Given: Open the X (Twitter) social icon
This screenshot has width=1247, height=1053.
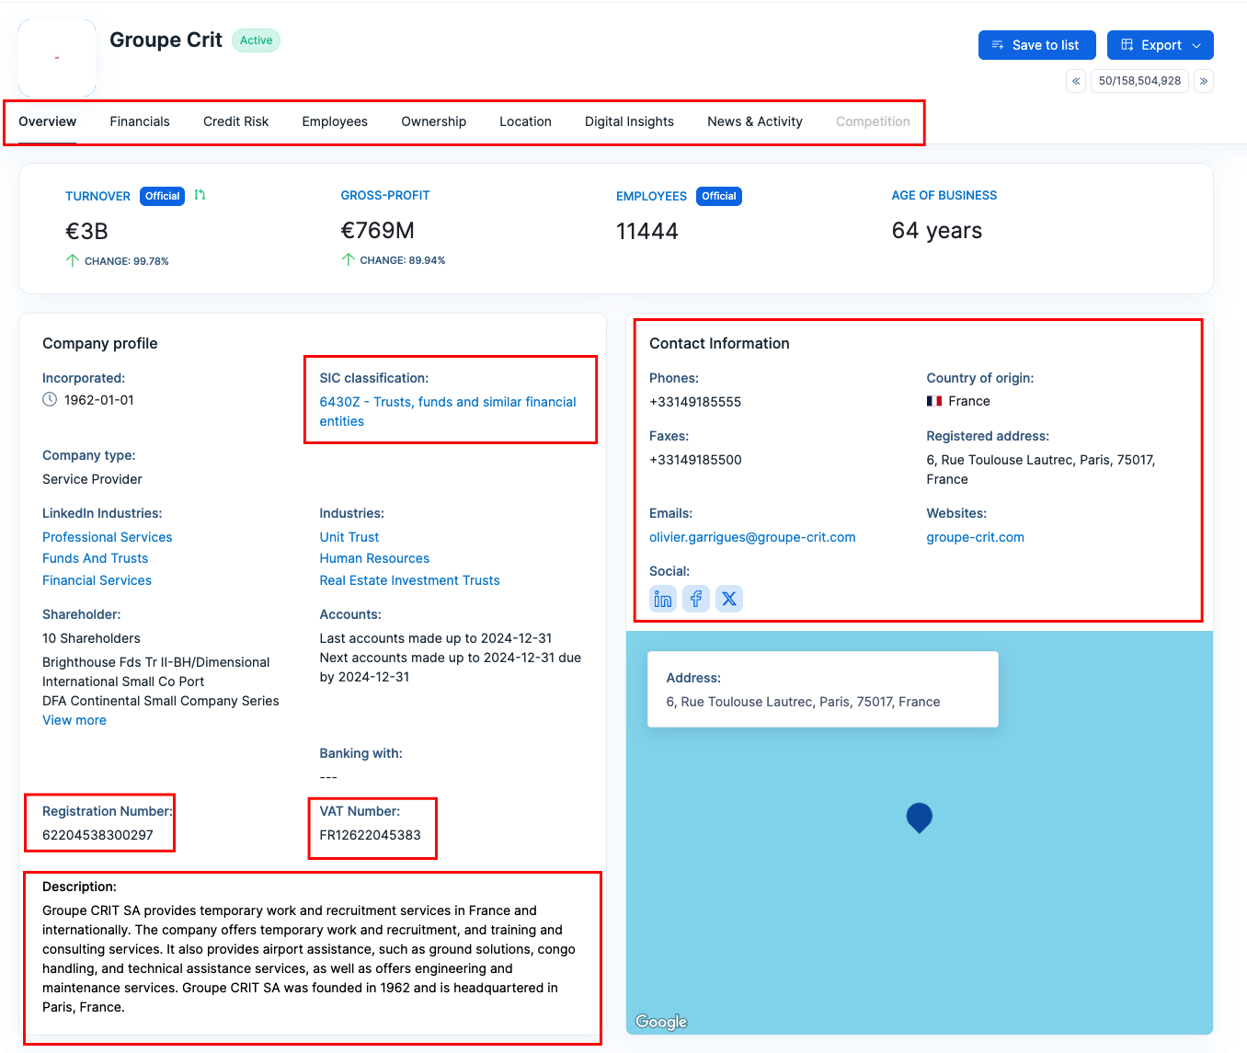Looking at the screenshot, I should pos(729,599).
